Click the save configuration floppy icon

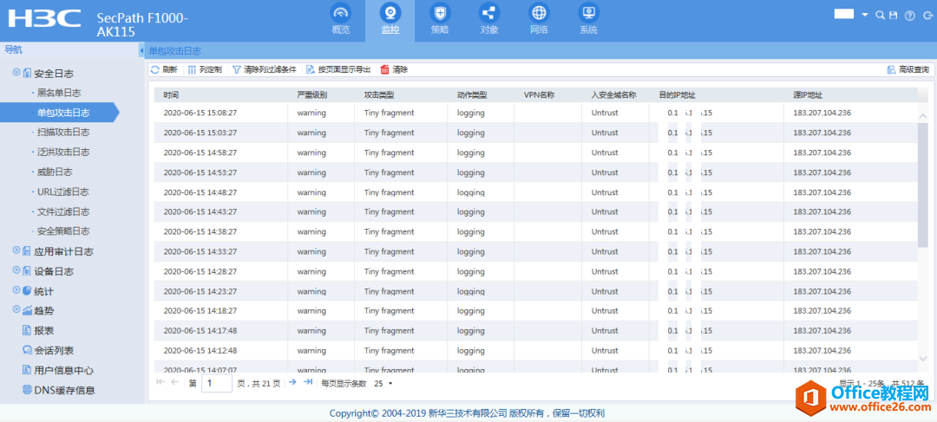click(x=894, y=16)
